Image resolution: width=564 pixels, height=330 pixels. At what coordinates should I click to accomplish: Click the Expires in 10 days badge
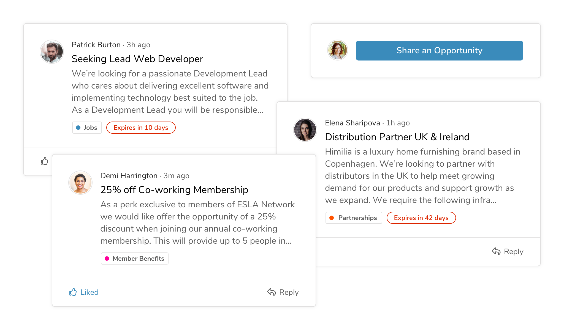(x=141, y=128)
